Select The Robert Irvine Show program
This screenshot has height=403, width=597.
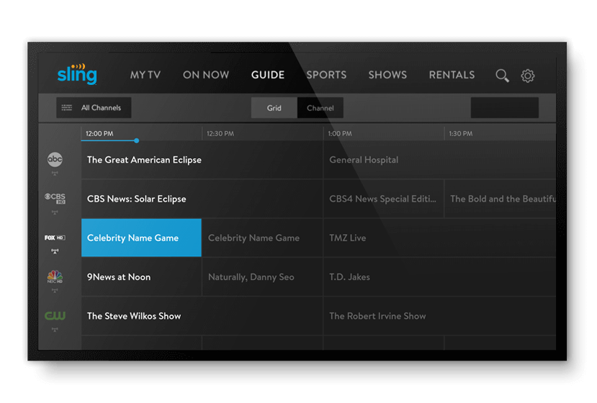point(440,316)
